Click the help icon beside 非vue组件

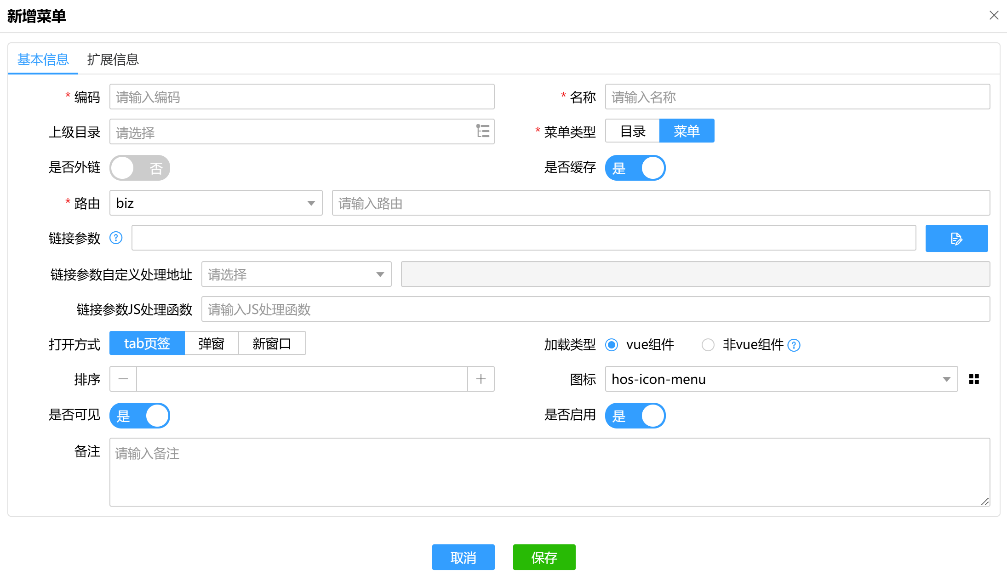click(794, 345)
